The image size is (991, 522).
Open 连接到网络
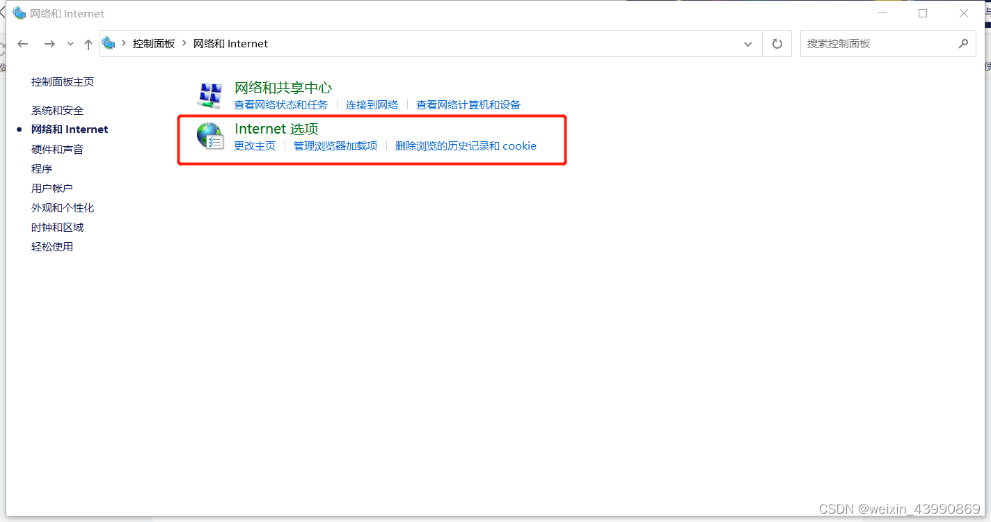tap(372, 104)
